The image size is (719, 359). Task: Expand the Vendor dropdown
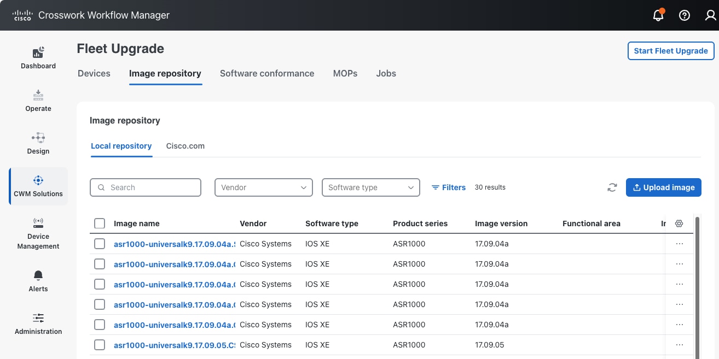[x=264, y=187]
